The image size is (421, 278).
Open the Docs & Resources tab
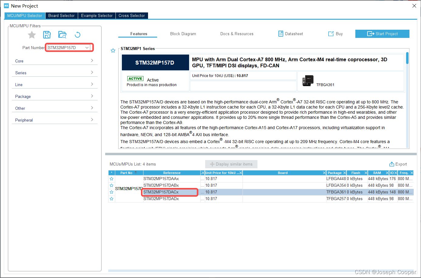click(x=237, y=34)
